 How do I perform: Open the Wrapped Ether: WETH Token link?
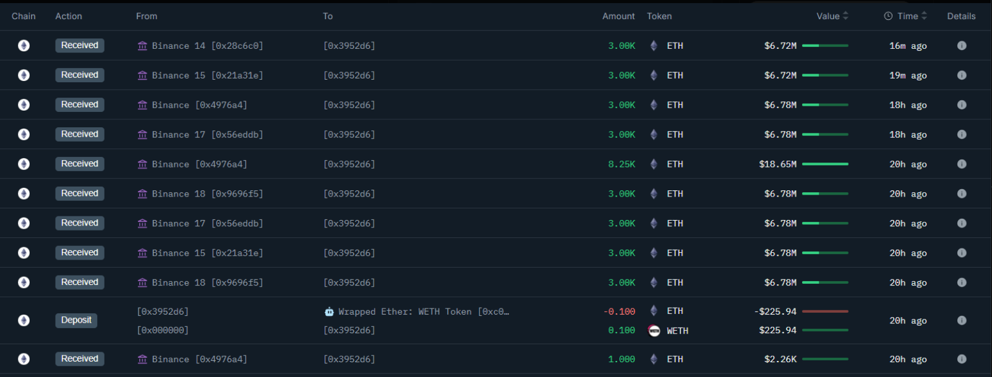424,311
